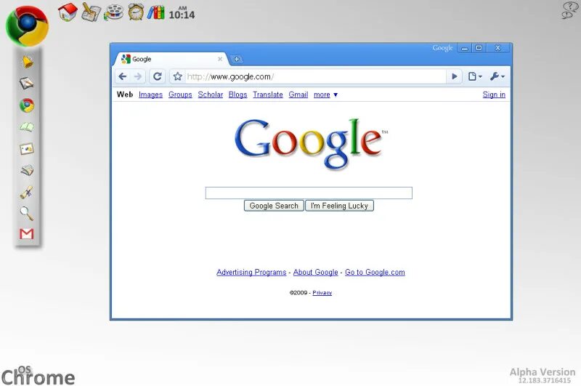Image resolution: width=581 pixels, height=386 pixels.
Task: Select the Google browser tab
Action: [171, 59]
